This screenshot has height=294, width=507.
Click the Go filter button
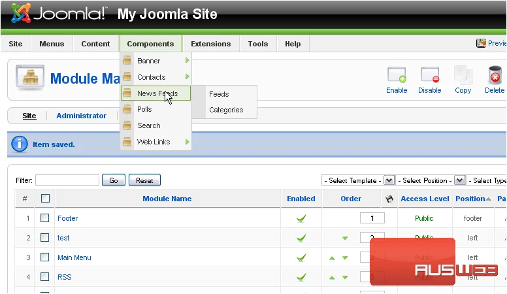pos(114,180)
